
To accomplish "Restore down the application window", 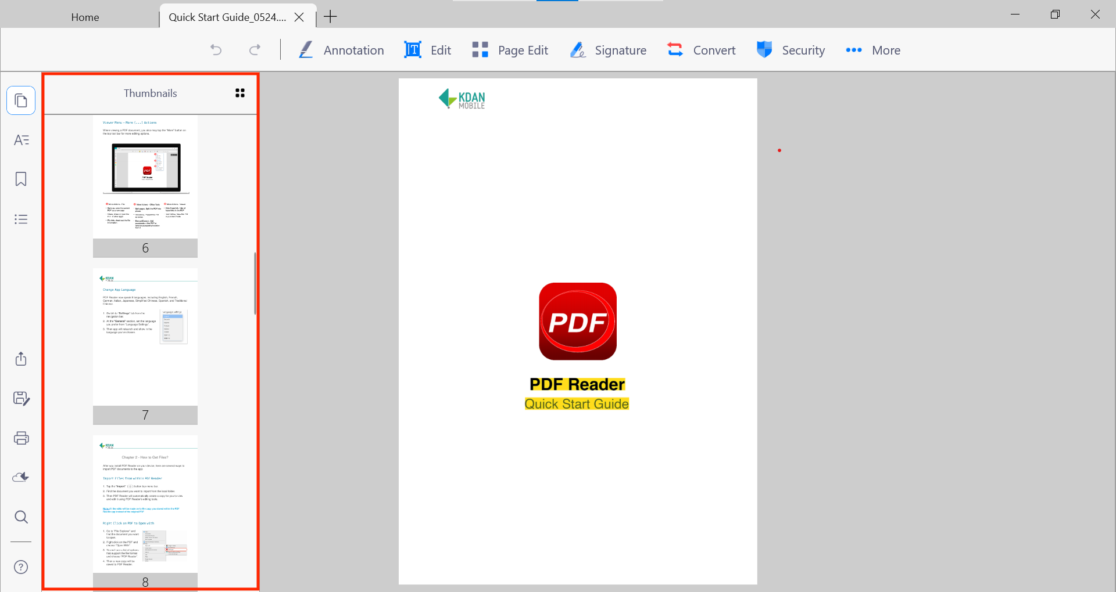I will [1056, 15].
